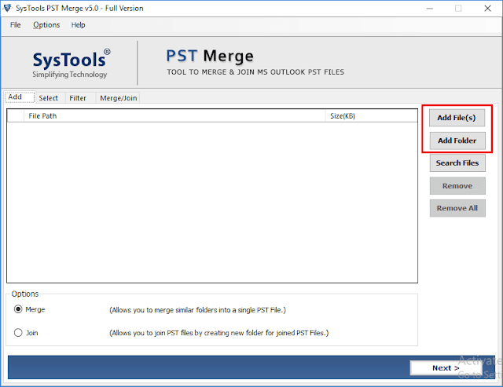
Task: Click the Add Folder button
Action: 457,141
